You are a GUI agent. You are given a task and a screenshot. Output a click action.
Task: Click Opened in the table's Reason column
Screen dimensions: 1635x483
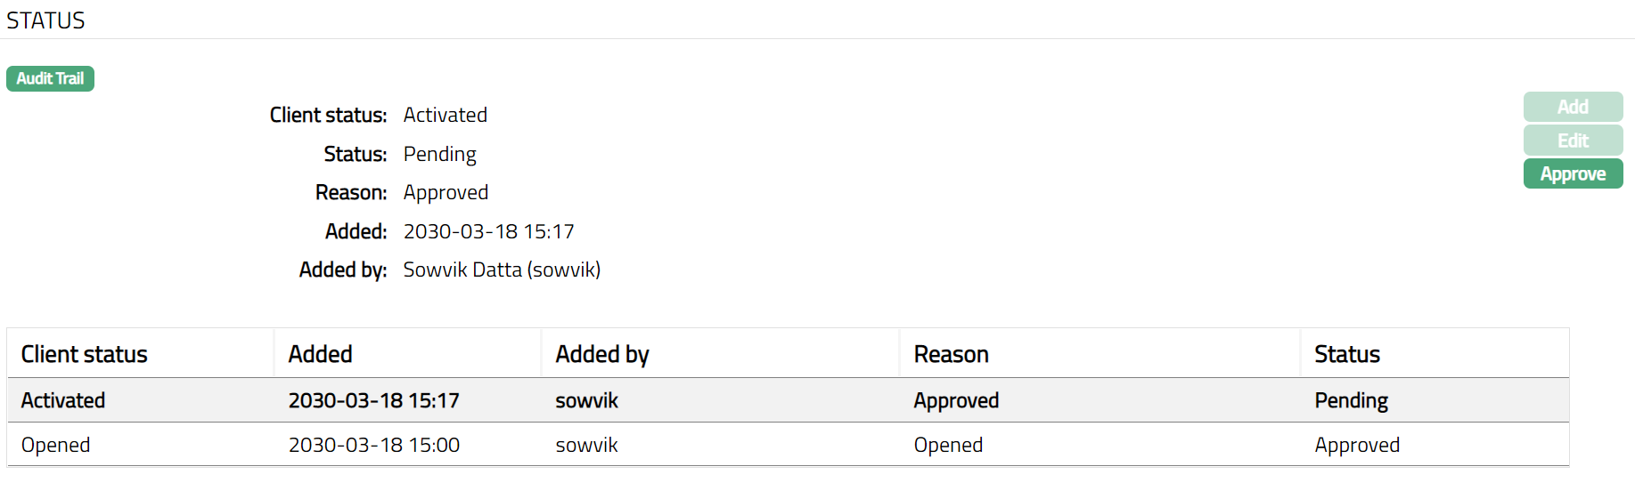[x=948, y=445]
